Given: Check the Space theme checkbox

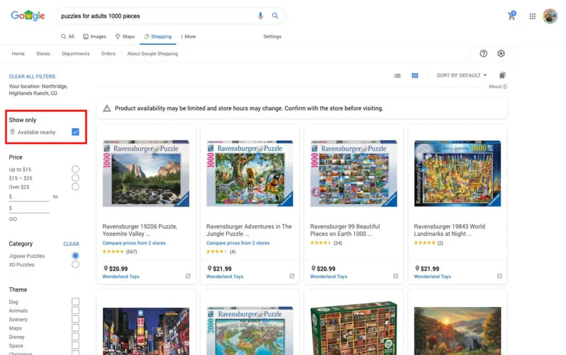Looking at the screenshot, I should [75, 345].
